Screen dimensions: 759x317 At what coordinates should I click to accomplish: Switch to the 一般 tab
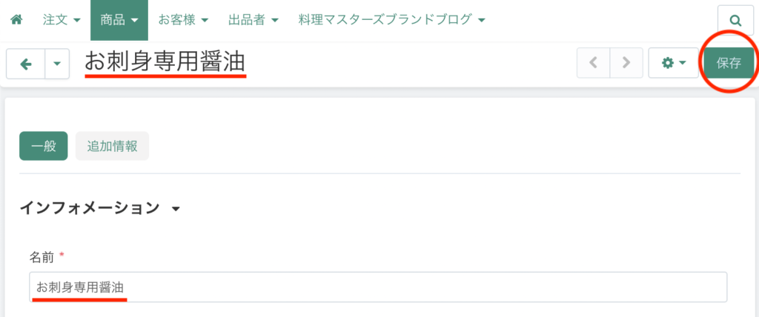(44, 146)
